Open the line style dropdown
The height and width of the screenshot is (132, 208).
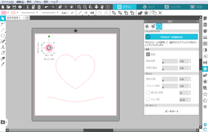point(37,13)
